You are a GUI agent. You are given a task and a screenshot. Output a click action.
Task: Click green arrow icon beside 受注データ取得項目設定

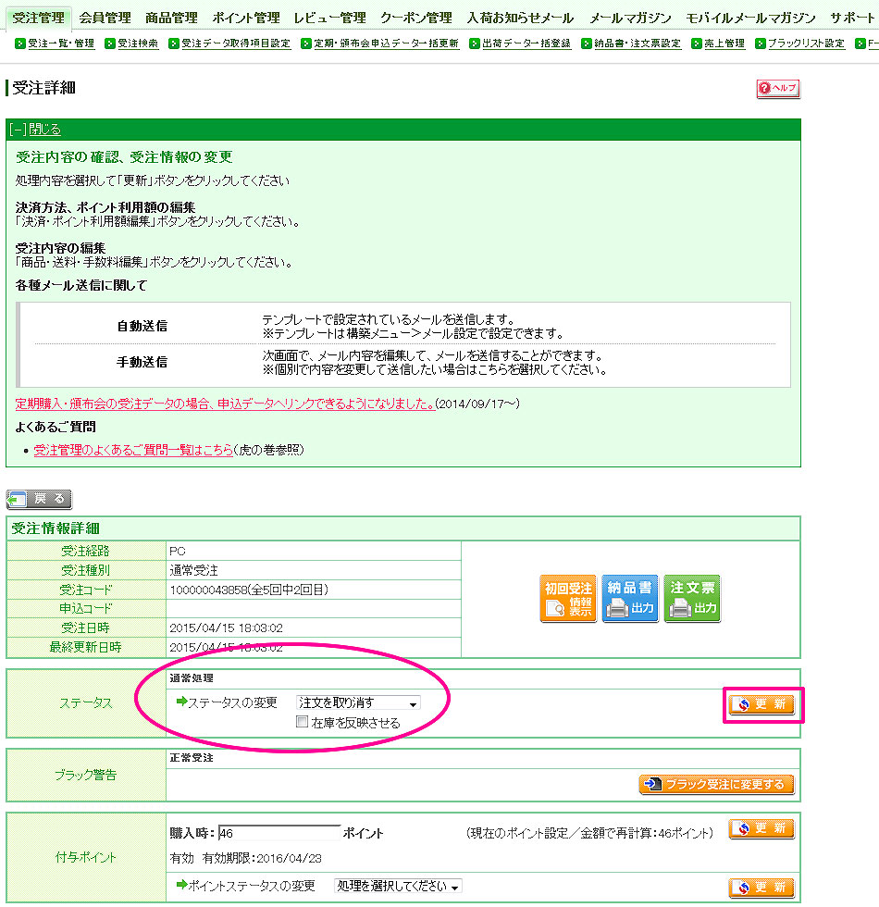[x=174, y=43]
